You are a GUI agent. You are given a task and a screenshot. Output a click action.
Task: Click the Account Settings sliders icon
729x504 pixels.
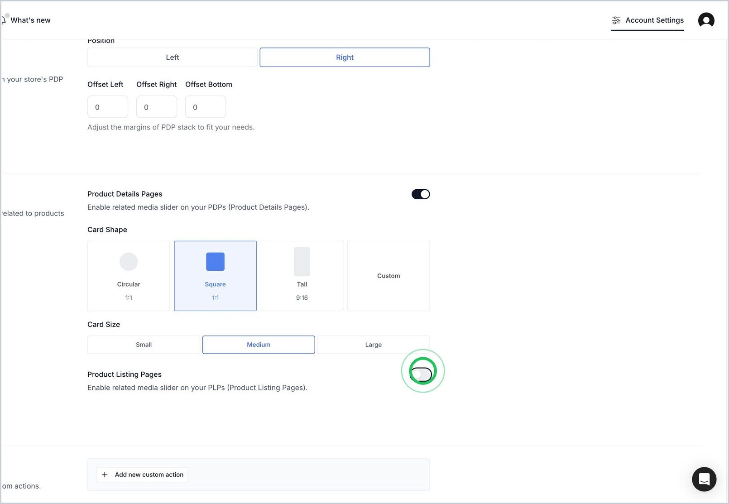pyautogui.click(x=616, y=20)
